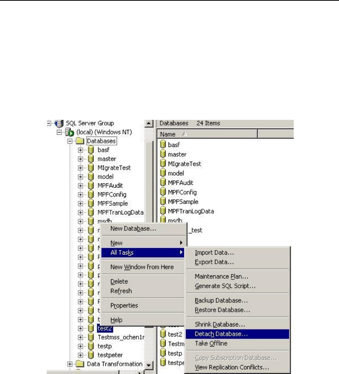Click the Data Transformation folder icon

click(x=80, y=364)
